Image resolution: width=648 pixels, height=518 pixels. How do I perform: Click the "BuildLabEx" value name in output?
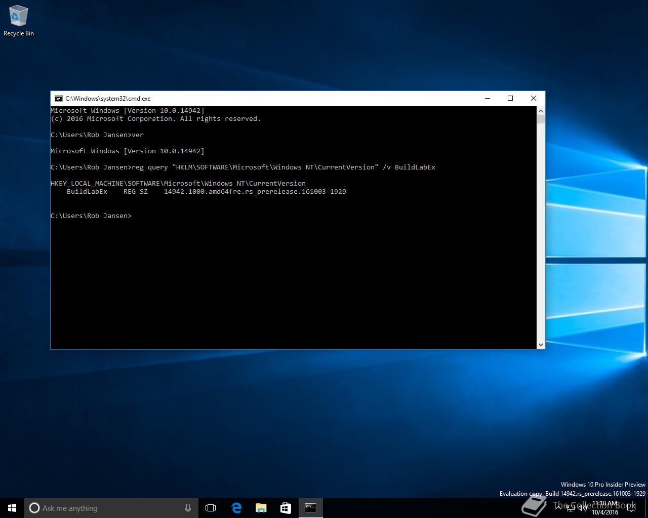pyautogui.click(x=87, y=191)
